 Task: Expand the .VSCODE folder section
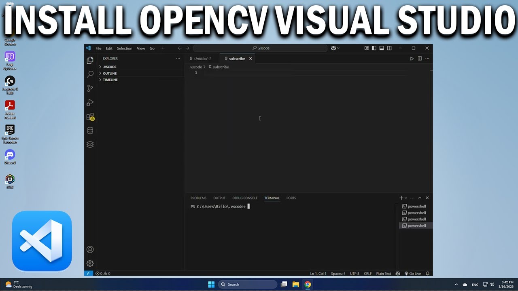[x=140, y=67]
